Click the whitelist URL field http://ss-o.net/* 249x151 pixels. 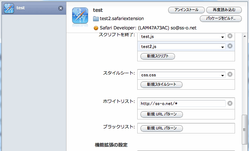tap(183, 104)
